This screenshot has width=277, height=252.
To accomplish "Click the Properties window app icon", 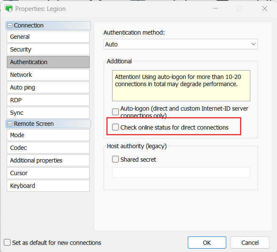I will (x=8, y=8).
